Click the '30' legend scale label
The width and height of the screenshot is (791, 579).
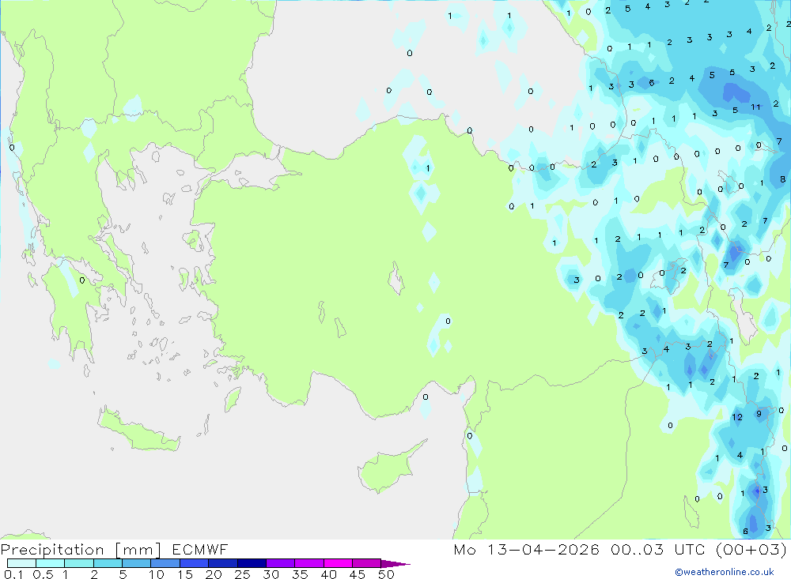click(x=271, y=574)
